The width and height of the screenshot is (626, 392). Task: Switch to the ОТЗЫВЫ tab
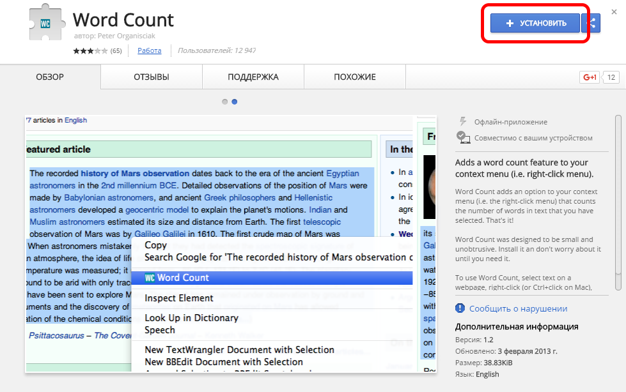(x=152, y=77)
